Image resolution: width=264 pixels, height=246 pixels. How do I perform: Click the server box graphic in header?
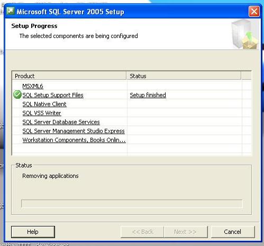[245, 34]
